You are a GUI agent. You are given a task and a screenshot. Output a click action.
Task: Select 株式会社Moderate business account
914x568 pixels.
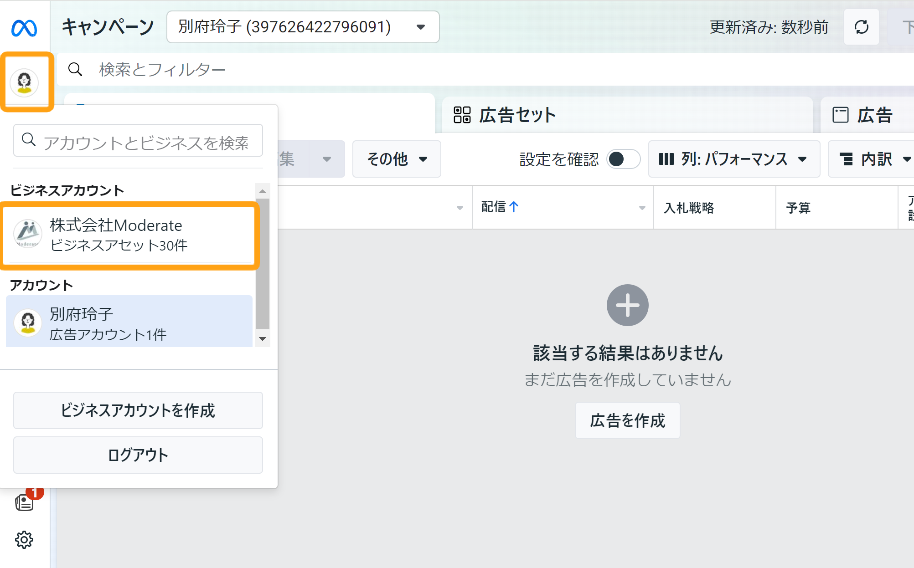129,235
